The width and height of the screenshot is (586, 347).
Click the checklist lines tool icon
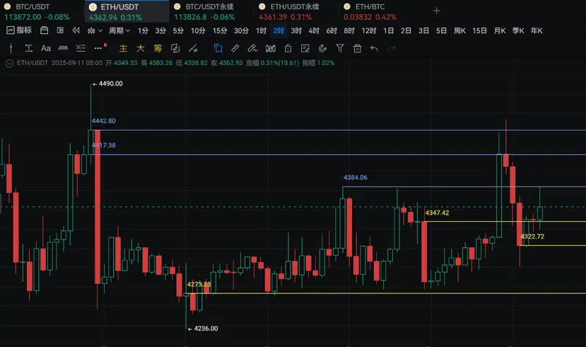click(x=81, y=48)
